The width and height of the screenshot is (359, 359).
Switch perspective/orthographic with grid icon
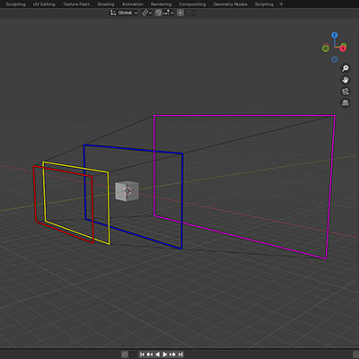tap(346, 103)
